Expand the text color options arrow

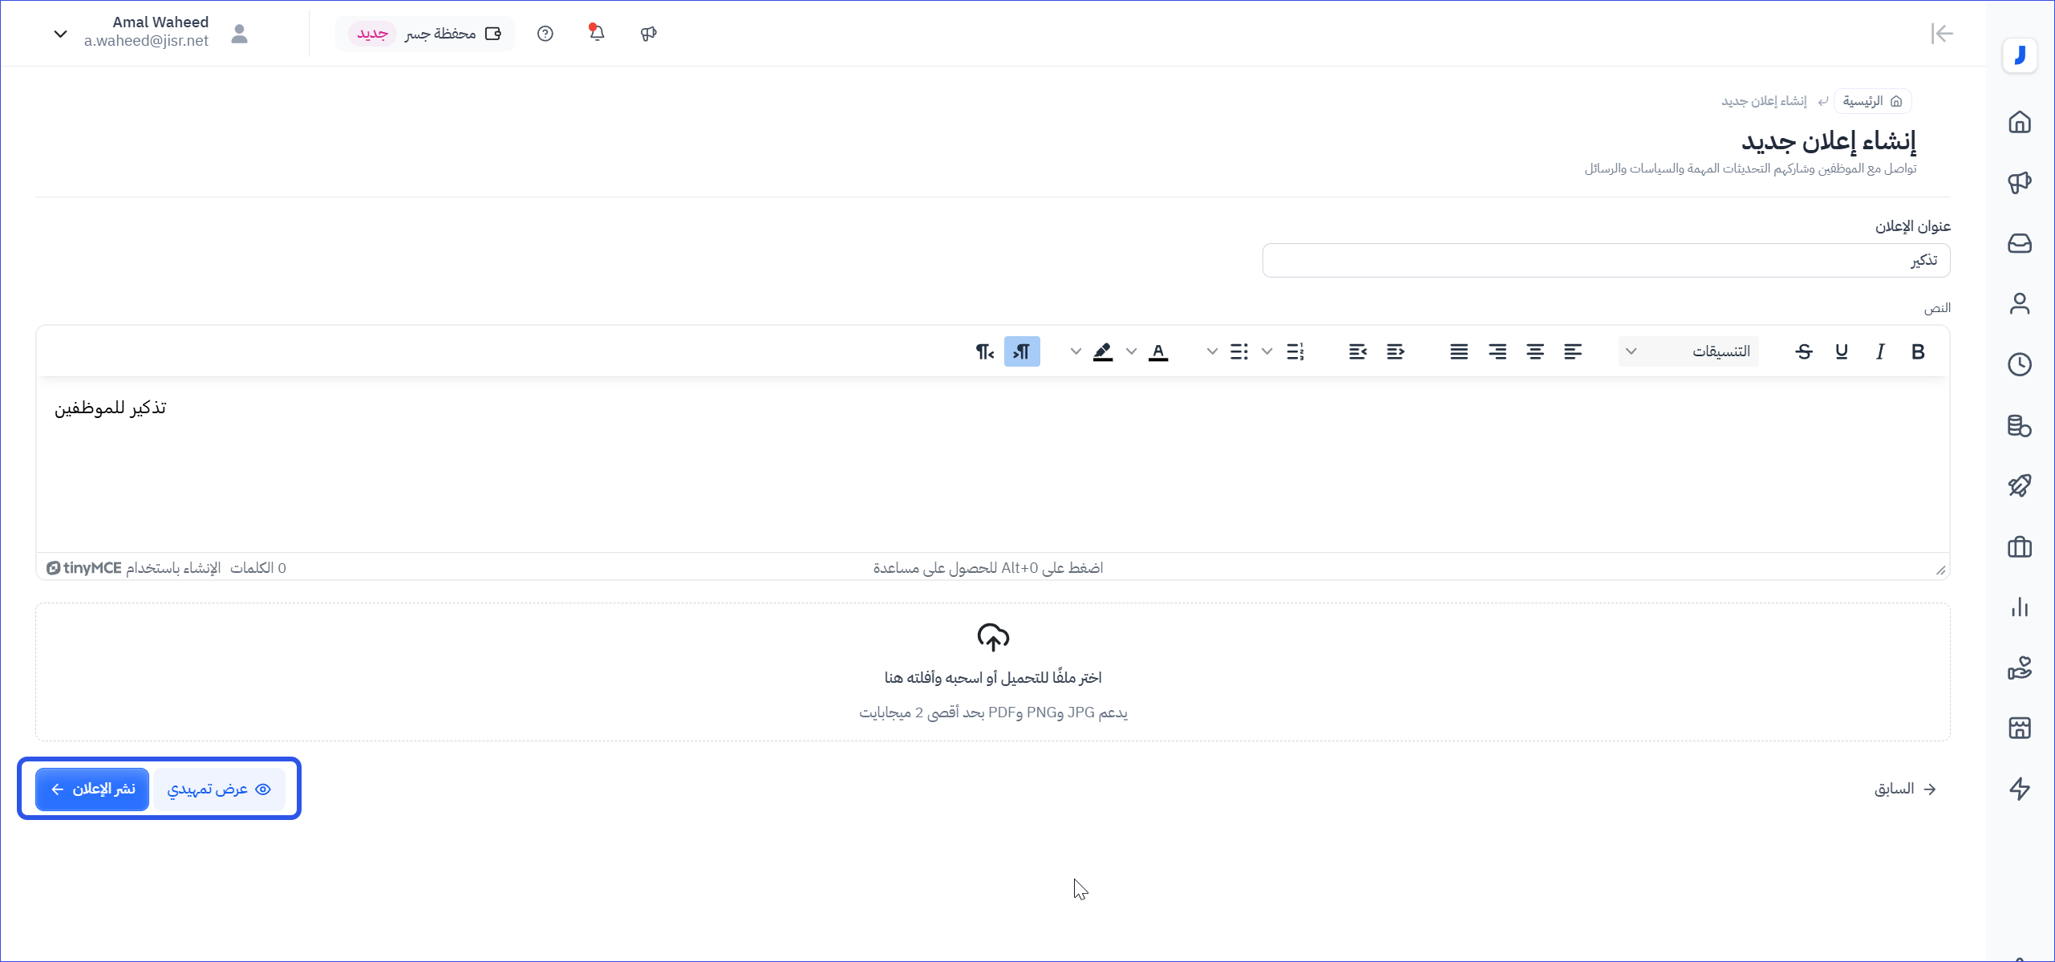1131,351
